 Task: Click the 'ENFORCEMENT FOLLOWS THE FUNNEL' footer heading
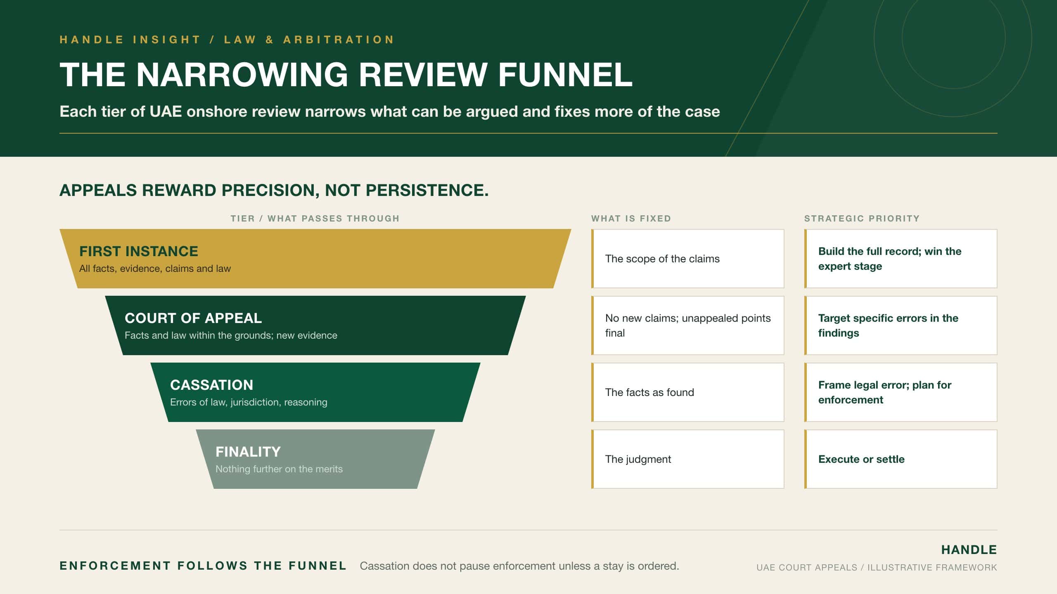(203, 566)
